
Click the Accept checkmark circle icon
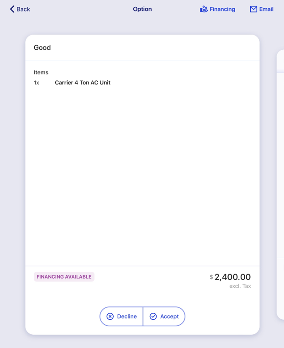153,316
